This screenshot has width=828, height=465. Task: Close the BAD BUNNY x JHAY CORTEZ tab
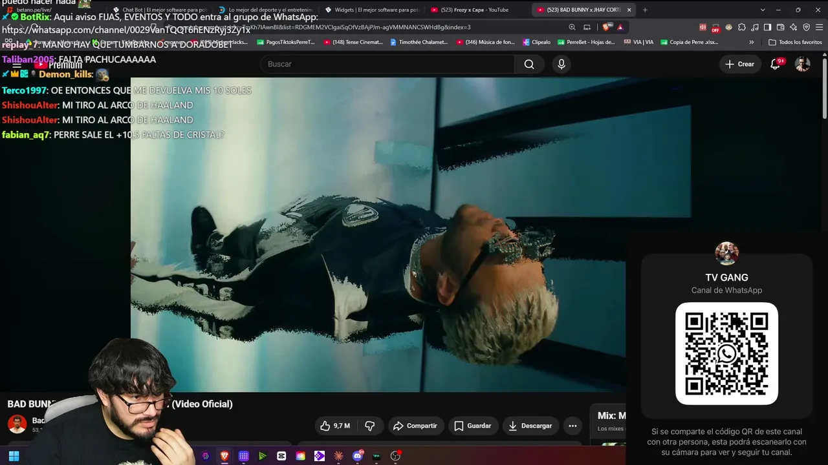click(x=629, y=10)
